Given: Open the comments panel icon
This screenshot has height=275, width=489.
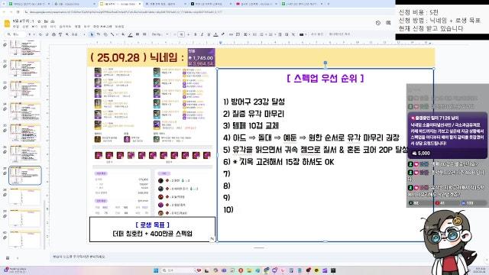Looking at the screenshot, I should tap(388, 23).
